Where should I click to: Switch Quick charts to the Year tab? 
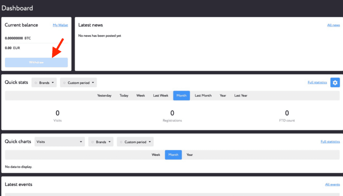190,155
